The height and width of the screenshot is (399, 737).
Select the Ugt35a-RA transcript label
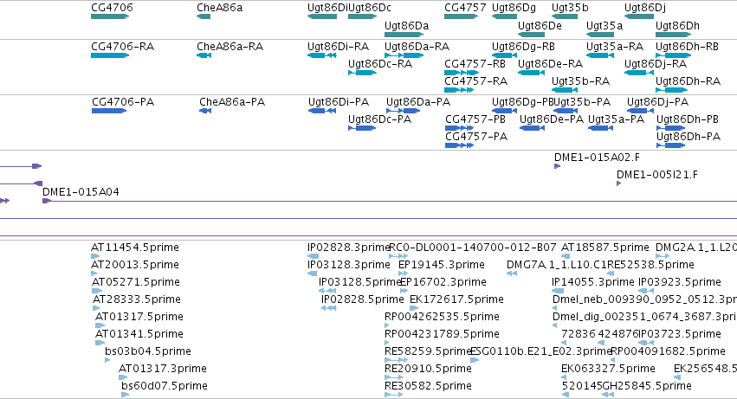point(615,47)
